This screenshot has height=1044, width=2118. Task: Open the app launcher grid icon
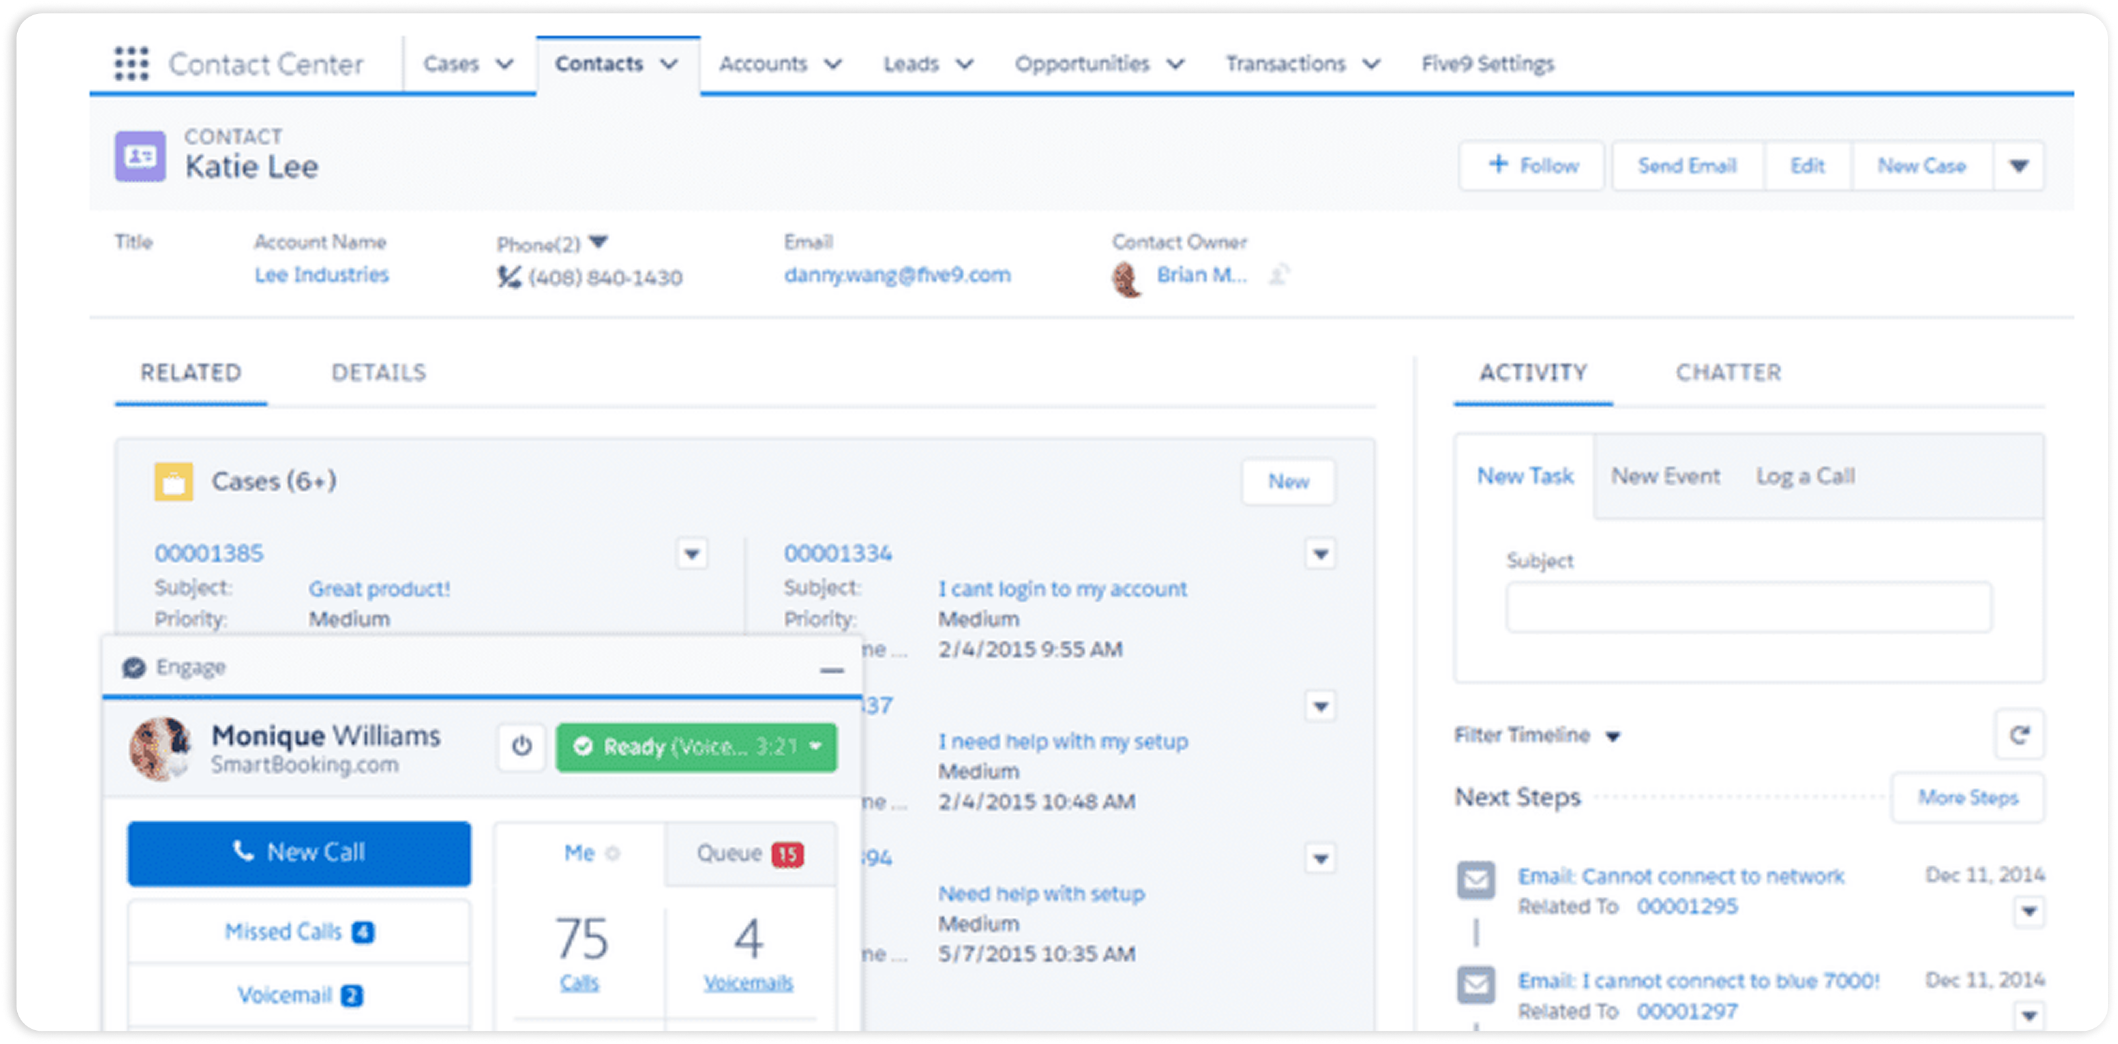131,63
